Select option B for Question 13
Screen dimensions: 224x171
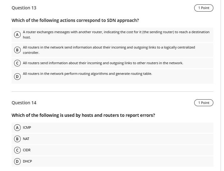[x=17, y=50]
